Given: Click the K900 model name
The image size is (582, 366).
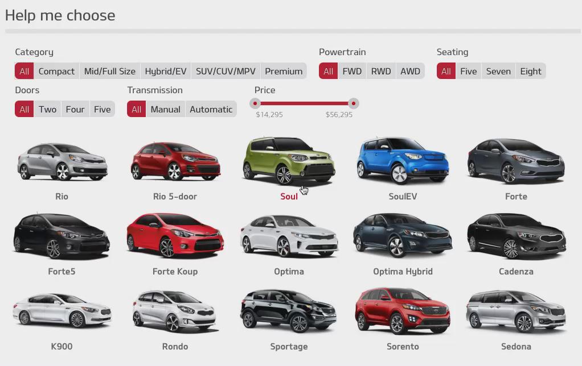Looking at the screenshot, I should [x=62, y=346].
